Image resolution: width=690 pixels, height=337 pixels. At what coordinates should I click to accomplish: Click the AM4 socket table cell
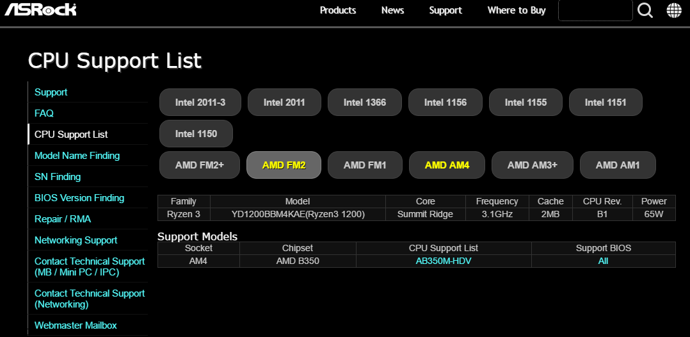198,261
